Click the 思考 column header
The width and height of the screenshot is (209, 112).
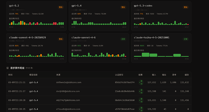[174, 75]
